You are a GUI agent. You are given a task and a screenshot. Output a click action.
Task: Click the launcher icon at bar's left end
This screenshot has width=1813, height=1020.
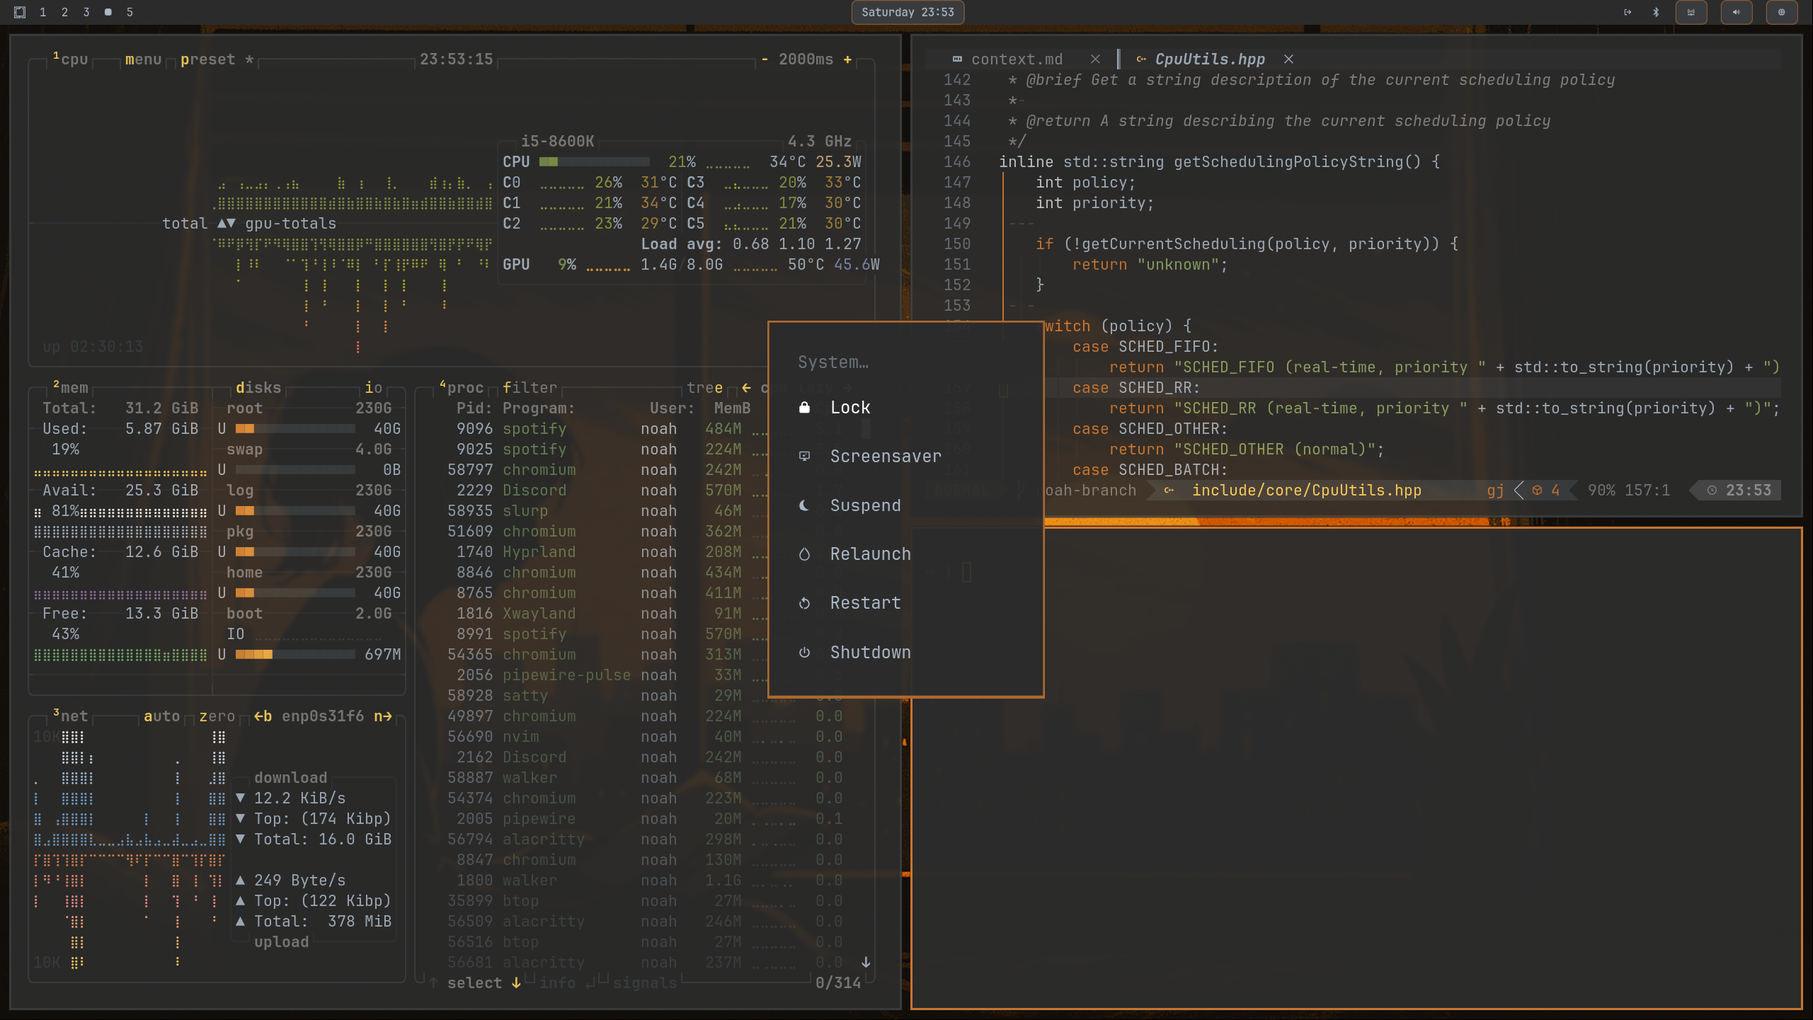(x=20, y=12)
